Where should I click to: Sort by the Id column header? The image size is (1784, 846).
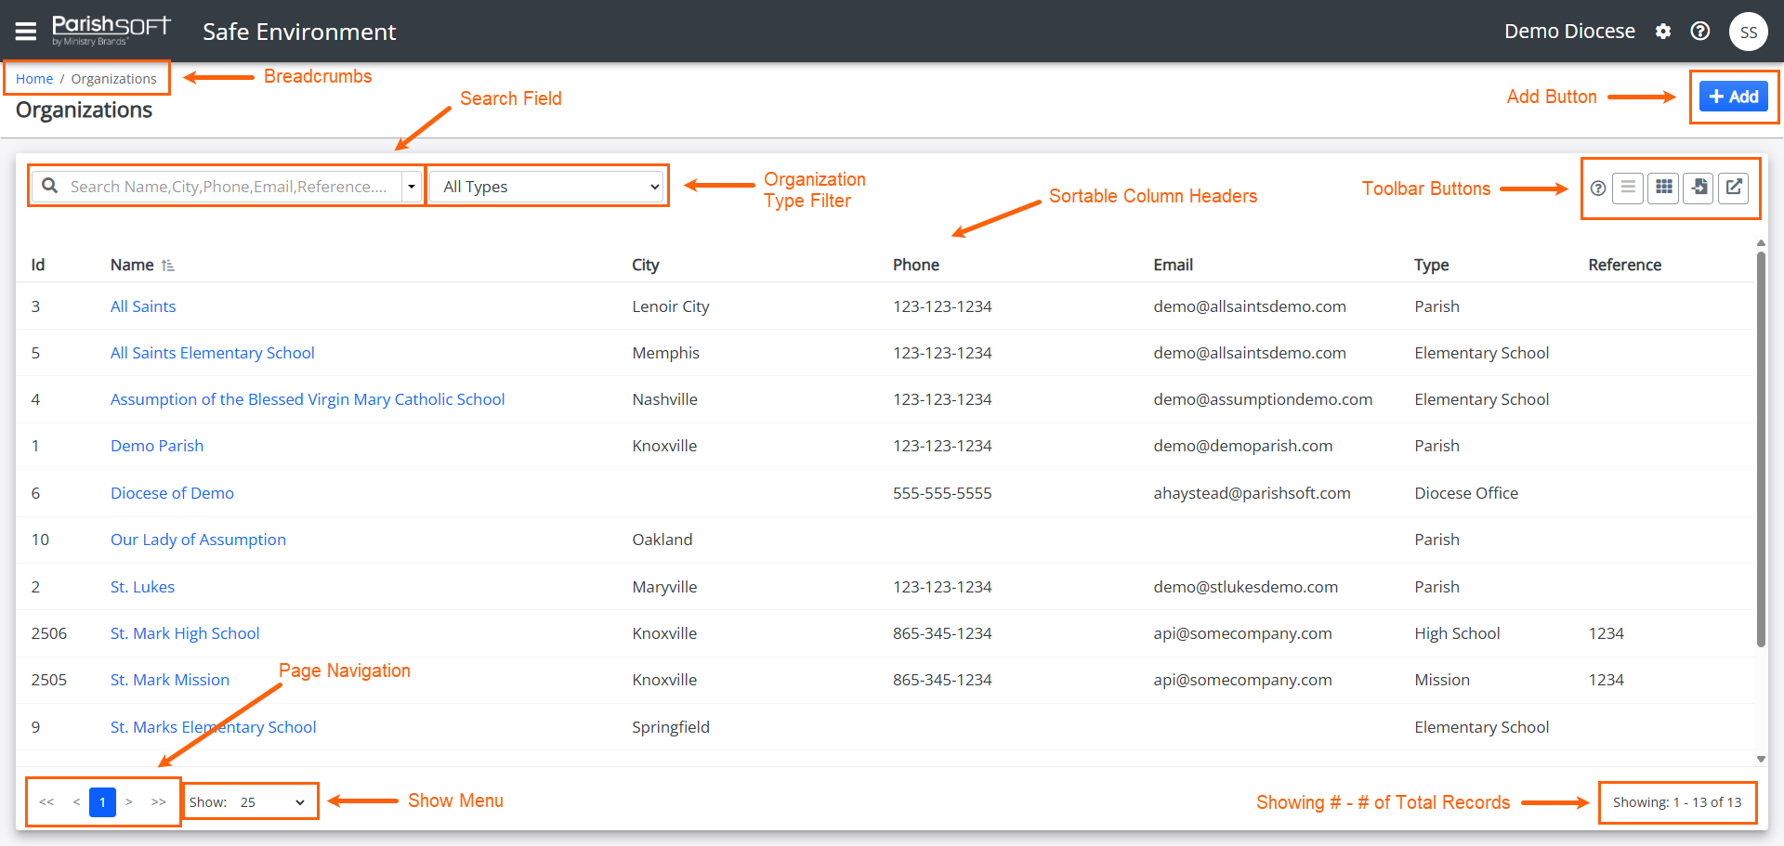(x=38, y=265)
